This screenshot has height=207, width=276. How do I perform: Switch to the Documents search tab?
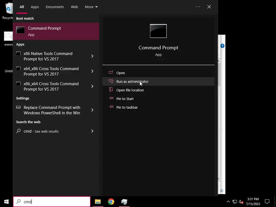(x=55, y=7)
